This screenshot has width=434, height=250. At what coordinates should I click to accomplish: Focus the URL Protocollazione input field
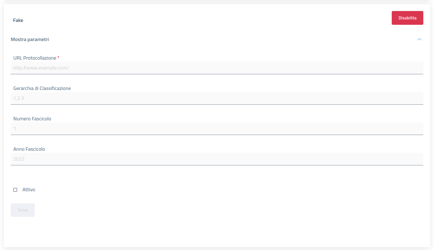click(x=217, y=68)
